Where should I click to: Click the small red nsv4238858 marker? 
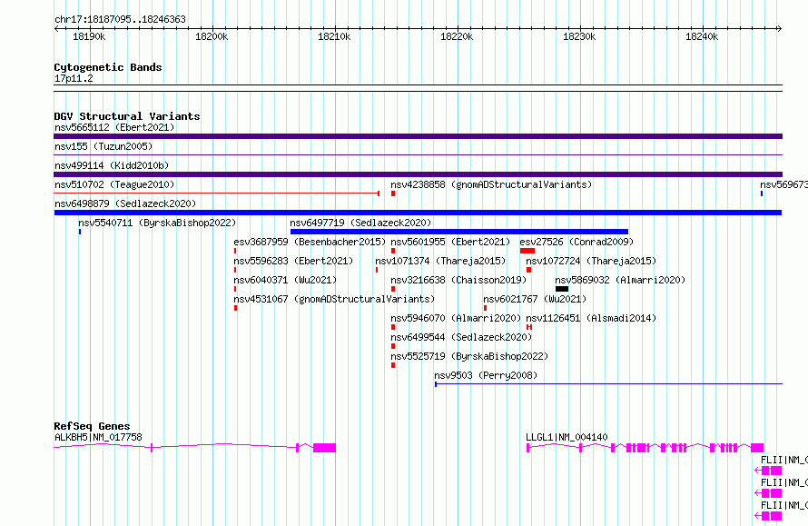click(x=393, y=194)
